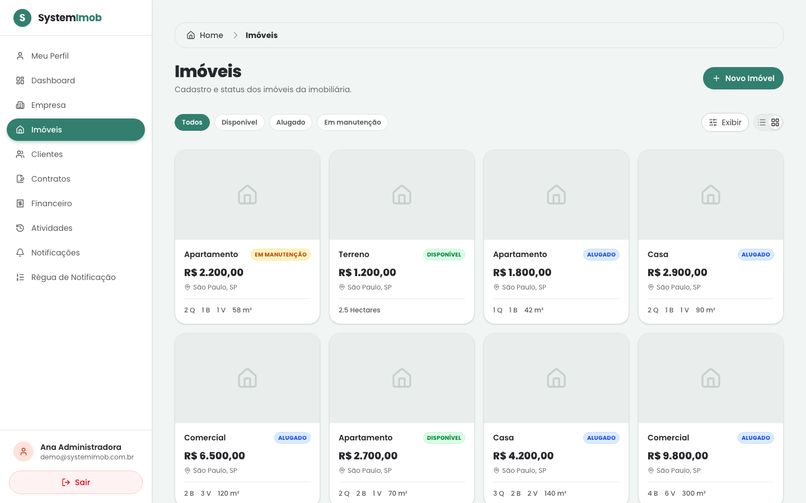
Task: Click the Ana Administradora name
Action: tap(81, 447)
